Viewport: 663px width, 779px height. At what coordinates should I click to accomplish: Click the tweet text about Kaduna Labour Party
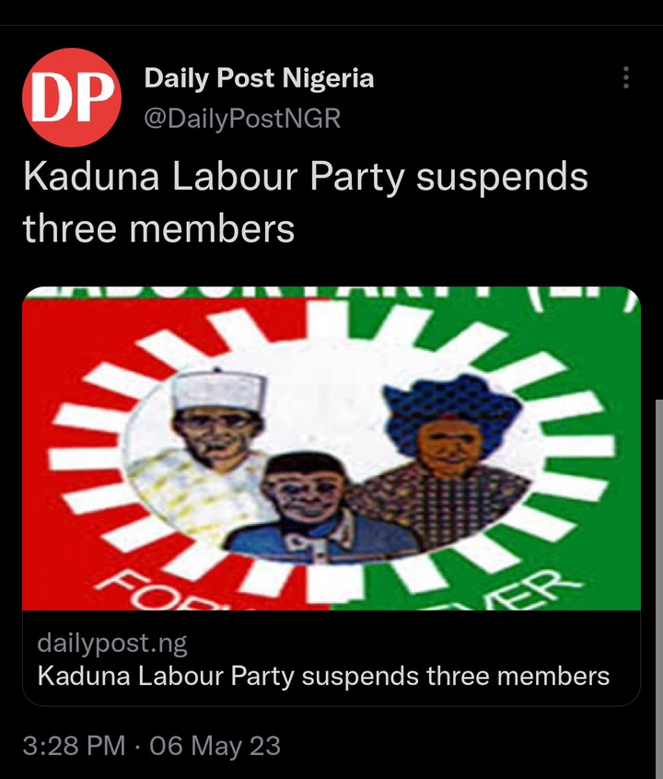click(305, 203)
